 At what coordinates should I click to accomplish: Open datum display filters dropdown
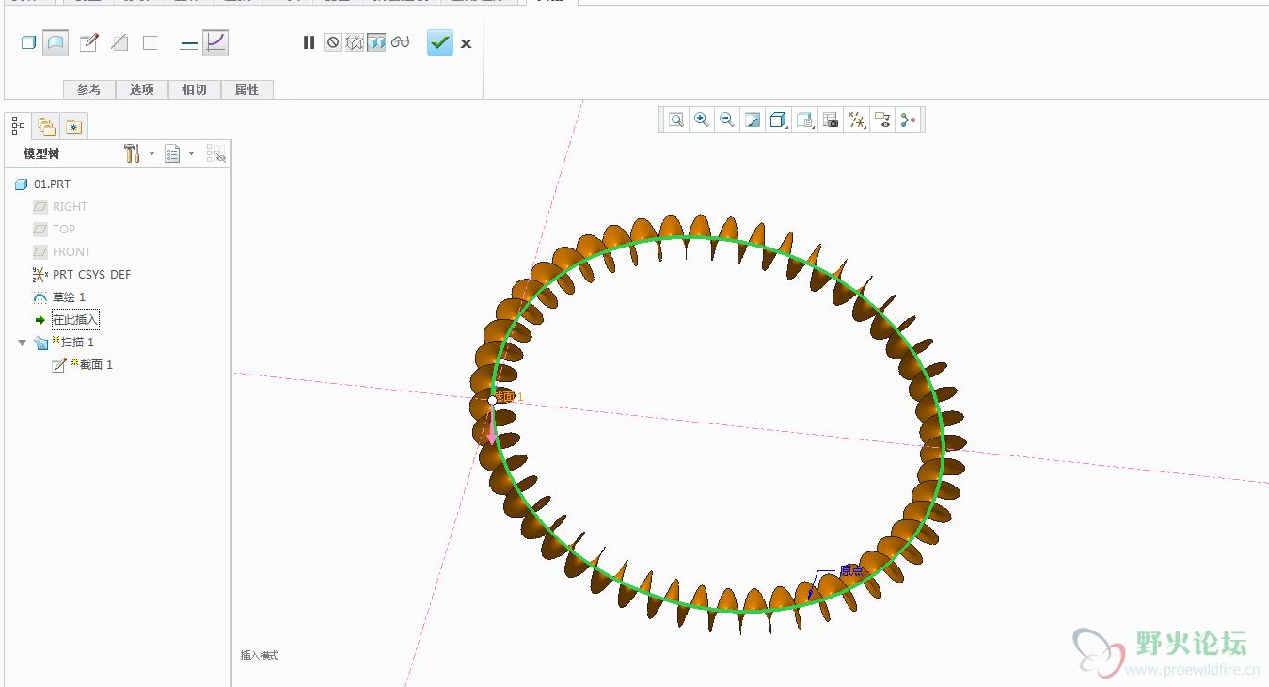pyautogui.click(x=856, y=120)
